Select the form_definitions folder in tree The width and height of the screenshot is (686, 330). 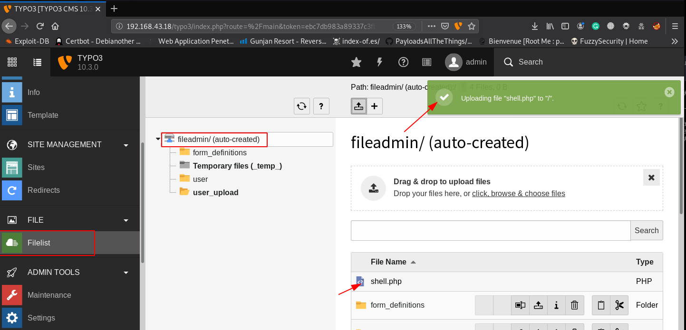(220, 153)
